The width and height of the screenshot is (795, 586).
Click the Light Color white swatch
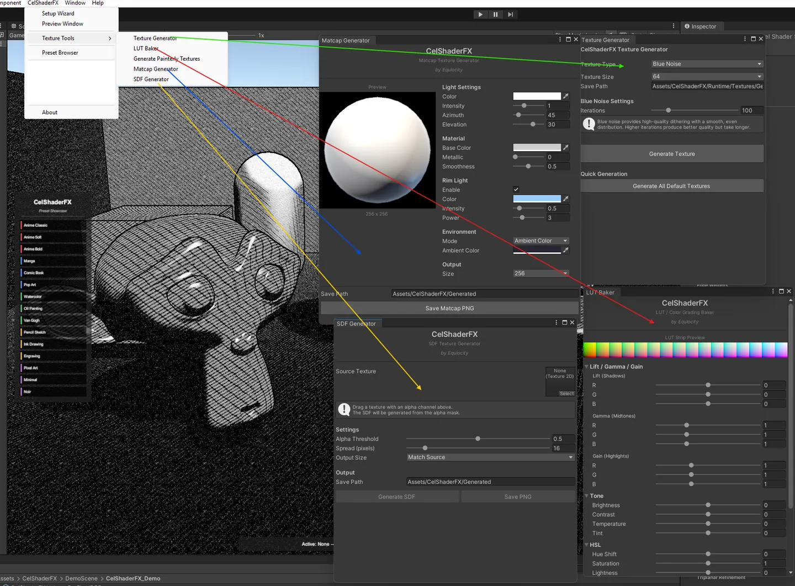[x=537, y=96]
